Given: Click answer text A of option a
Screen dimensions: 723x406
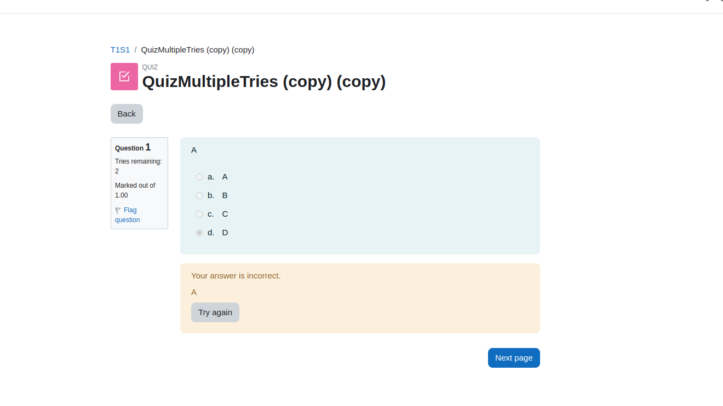Looking at the screenshot, I should coord(225,177).
